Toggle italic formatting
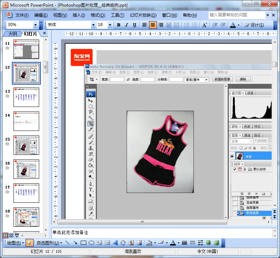 126,25
